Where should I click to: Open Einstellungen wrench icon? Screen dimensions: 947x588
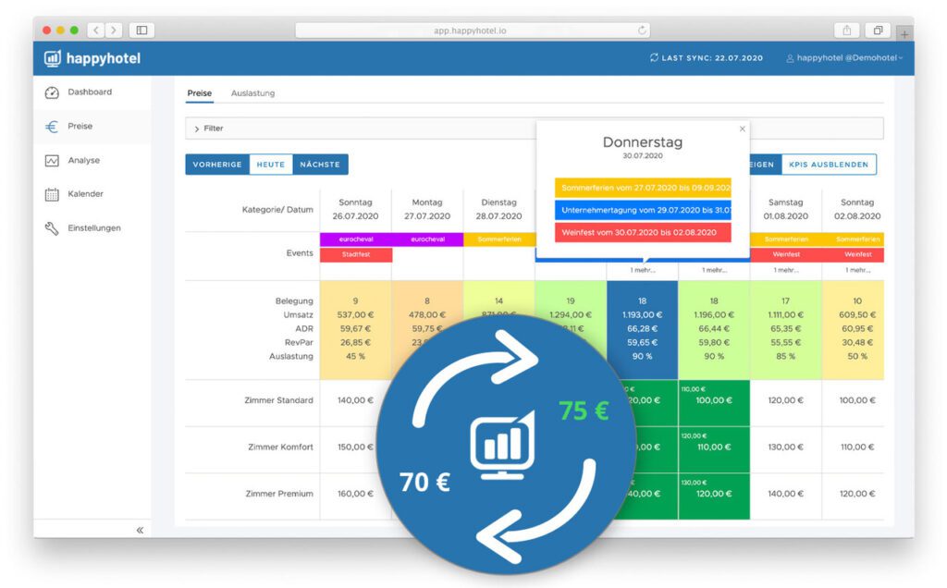tap(52, 228)
